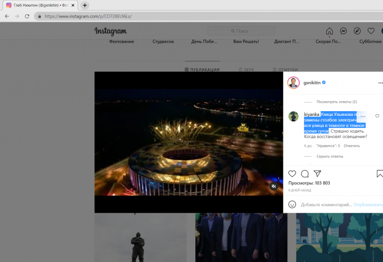Click the browser forward arrow
383x262 pixels.
[x=17, y=16]
